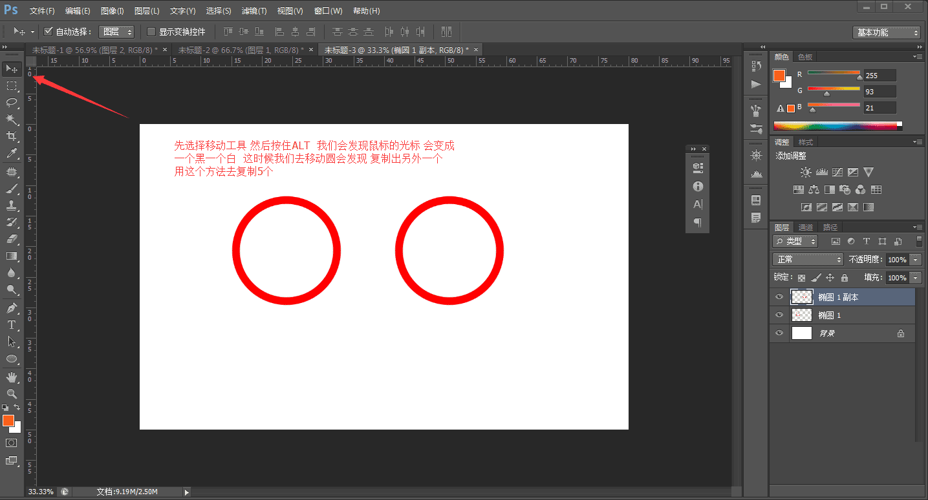This screenshot has height=500, width=928.
Task: Lock the 椭圆 1 副本 layer fully
Action: pyautogui.click(x=844, y=276)
